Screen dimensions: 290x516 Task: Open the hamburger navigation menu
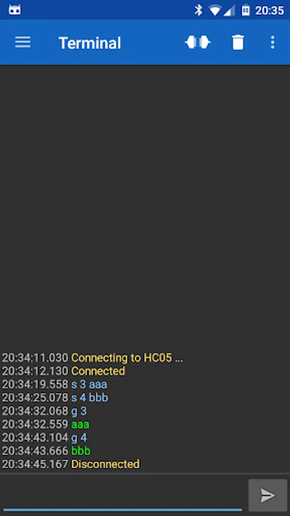coord(23,42)
